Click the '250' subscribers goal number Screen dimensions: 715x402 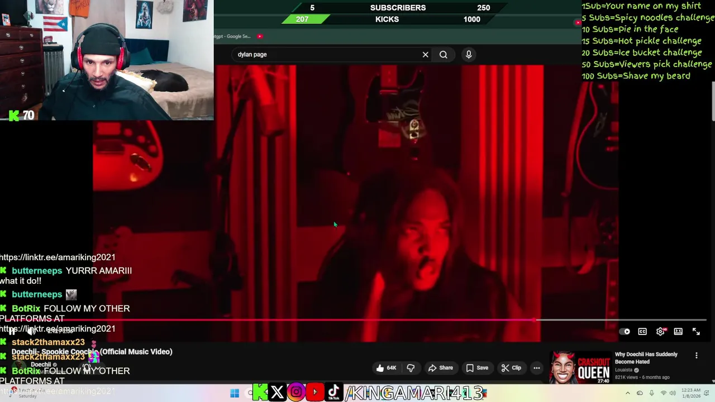(x=483, y=8)
